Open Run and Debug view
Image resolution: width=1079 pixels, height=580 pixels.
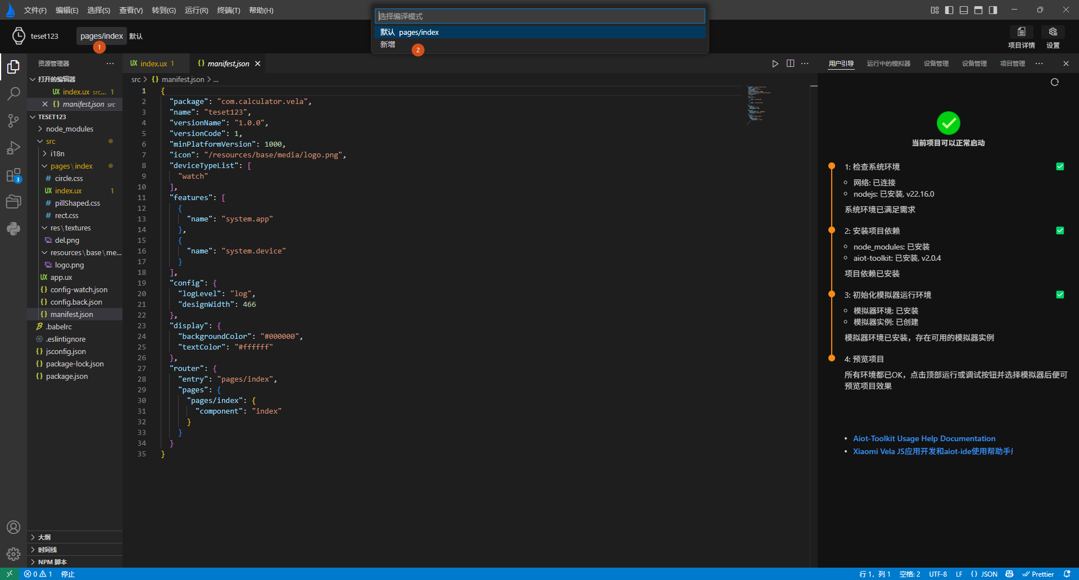pyautogui.click(x=13, y=148)
